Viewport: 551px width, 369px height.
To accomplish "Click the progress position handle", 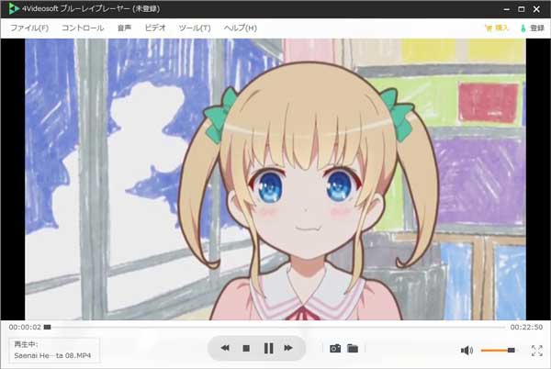I will (x=47, y=327).
